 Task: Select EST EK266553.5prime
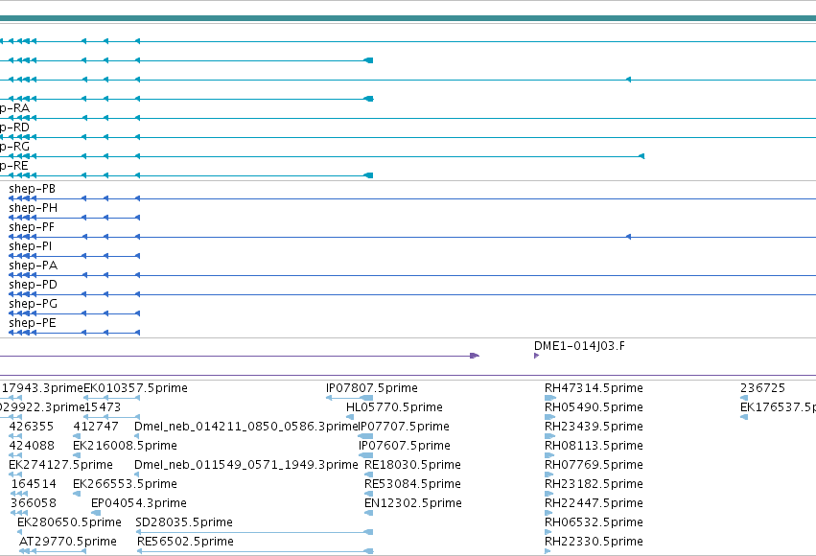click(125, 484)
